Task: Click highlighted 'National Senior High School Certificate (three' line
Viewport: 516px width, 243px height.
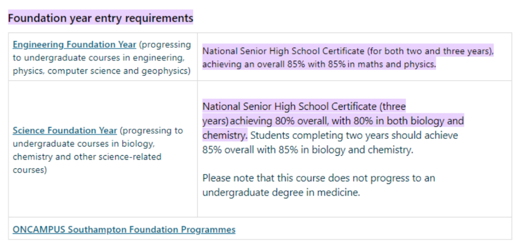Action: [x=304, y=106]
